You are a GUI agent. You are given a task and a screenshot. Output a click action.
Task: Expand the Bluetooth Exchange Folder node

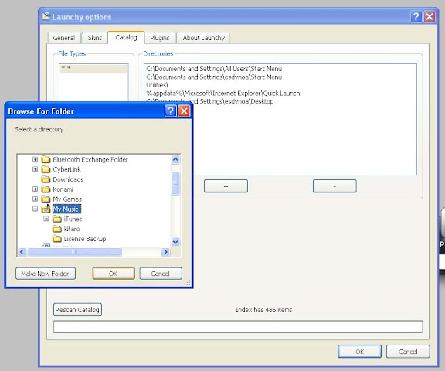(x=36, y=159)
